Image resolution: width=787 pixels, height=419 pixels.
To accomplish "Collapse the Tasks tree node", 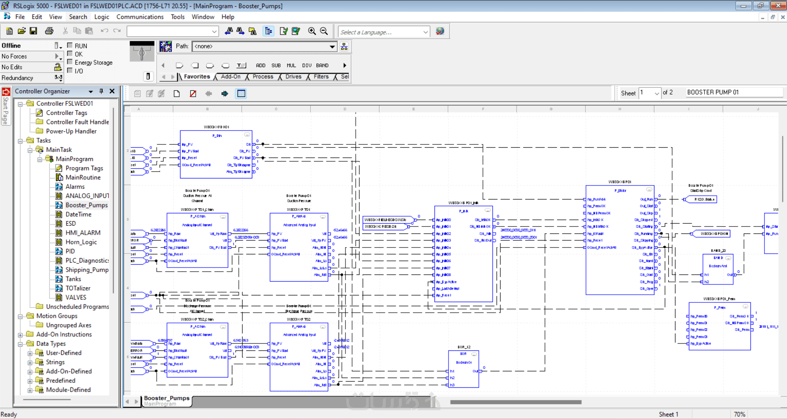I will pyautogui.click(x=20, y=141).
